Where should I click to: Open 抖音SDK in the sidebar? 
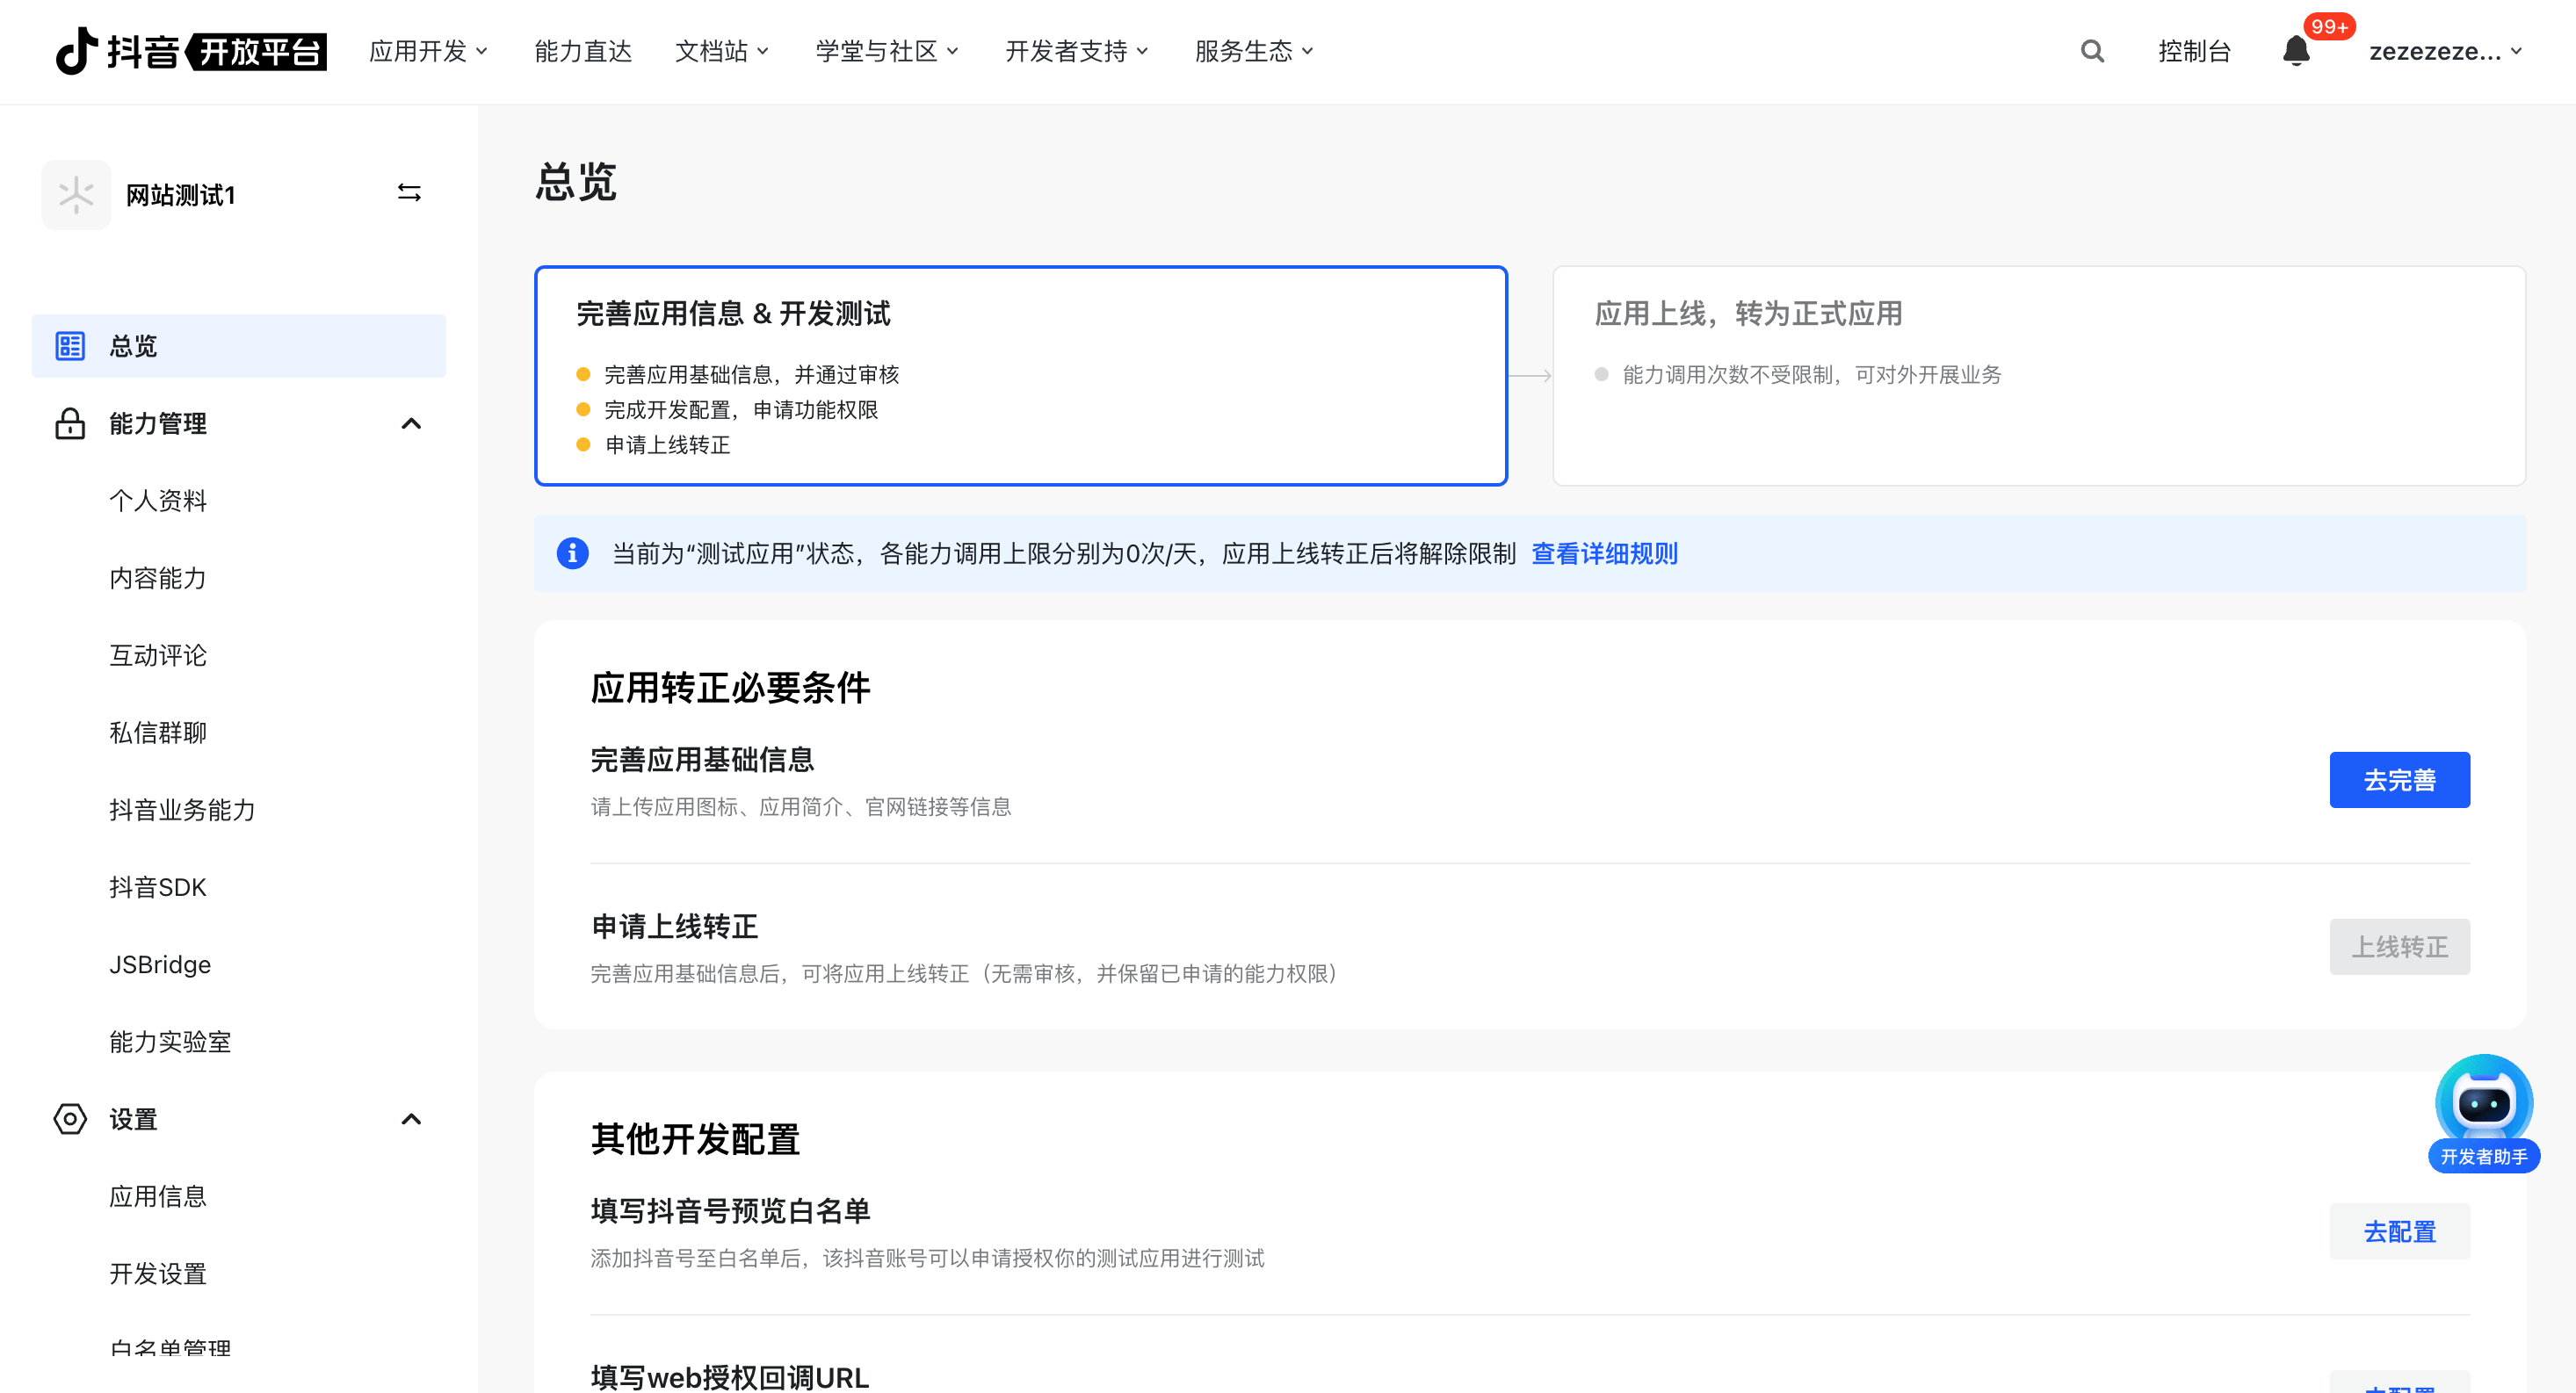point(158,887)
